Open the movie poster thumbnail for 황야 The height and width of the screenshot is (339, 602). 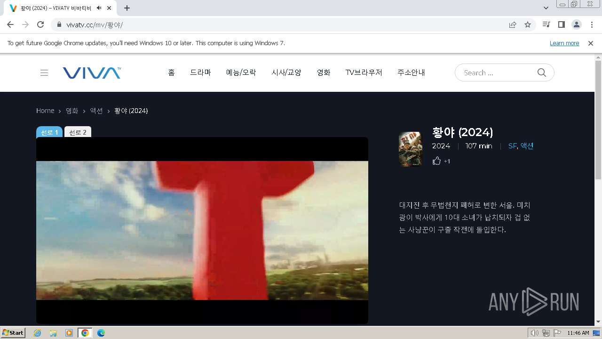(x=411, y=149)
